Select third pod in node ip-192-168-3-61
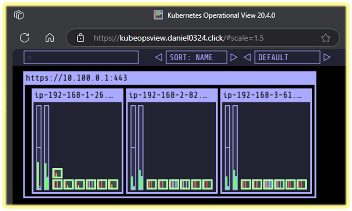 (x=268, y=185)
